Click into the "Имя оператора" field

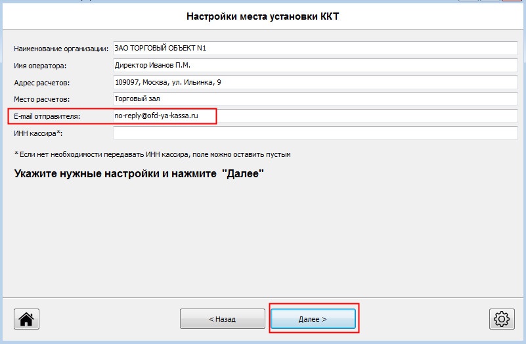pyautogui.click(x=315, y=66)
